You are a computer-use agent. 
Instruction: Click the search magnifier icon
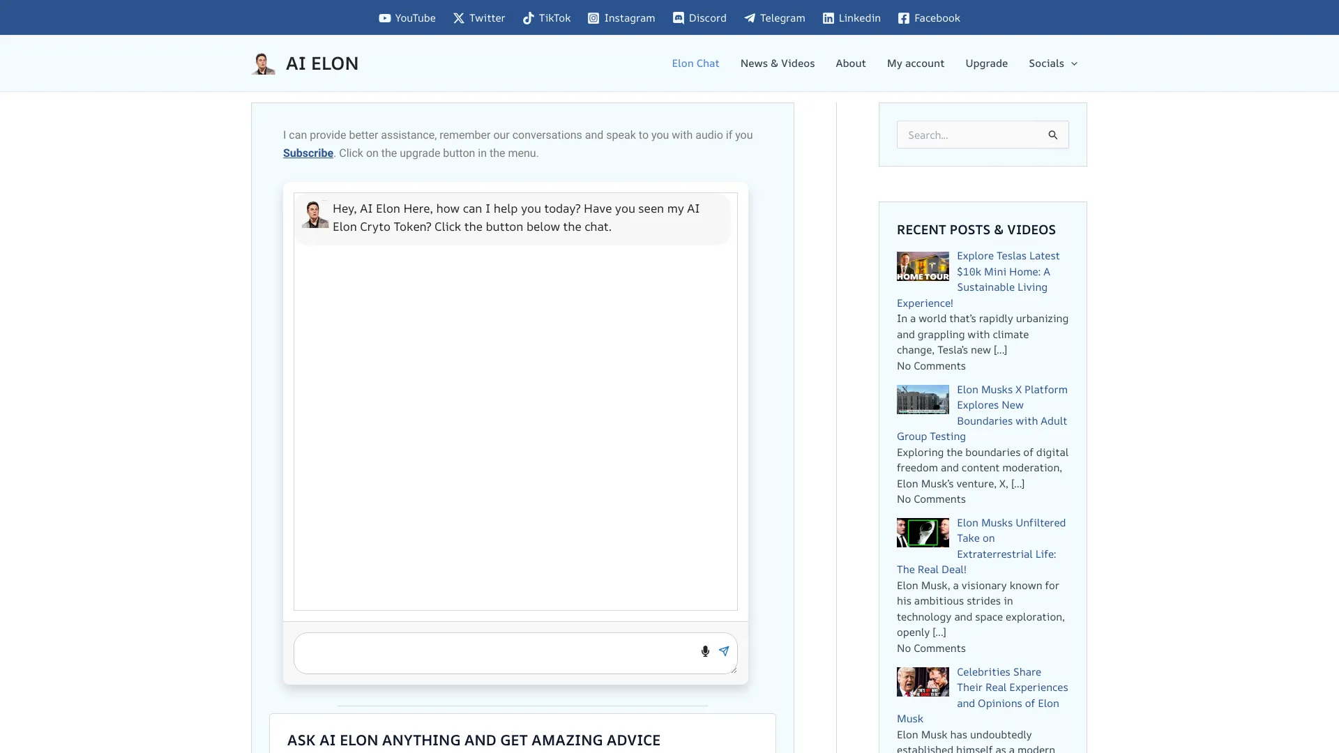pos(1054,135)
